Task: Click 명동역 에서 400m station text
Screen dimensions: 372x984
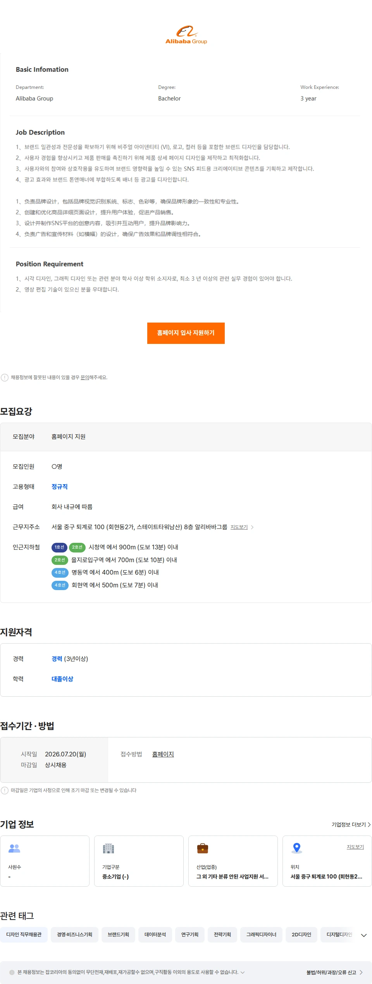Action: 115,573
